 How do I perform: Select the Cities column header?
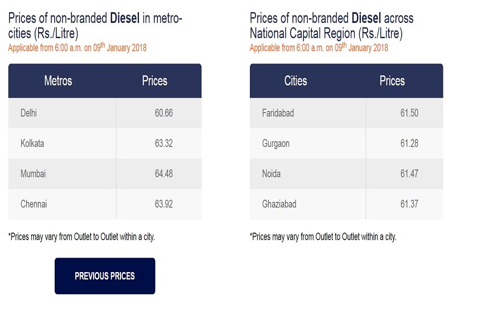pyautogui.click(x=296, y=81)
